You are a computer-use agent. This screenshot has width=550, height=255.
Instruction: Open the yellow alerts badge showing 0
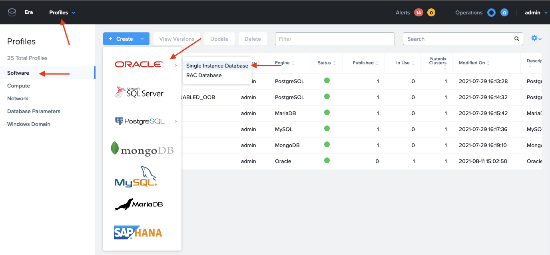tap(431, 13)
